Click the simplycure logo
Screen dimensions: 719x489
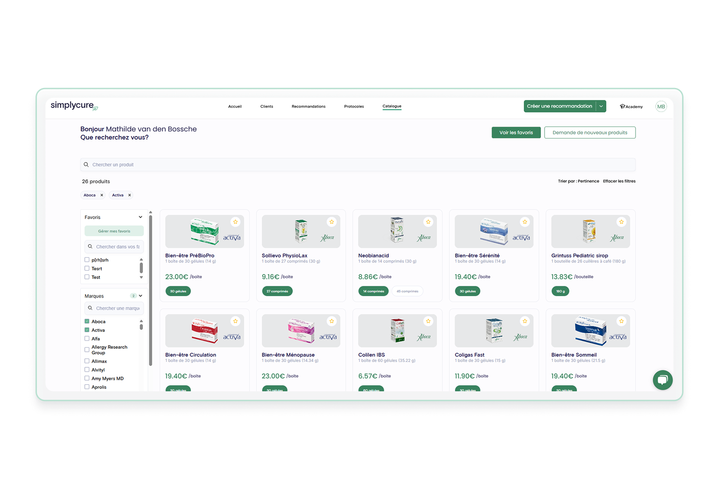[74, 106]
